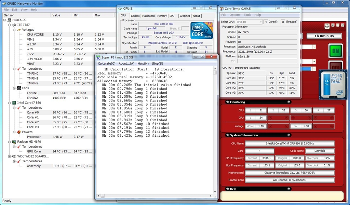
Task: Click the Sensor column header
Action: click(x=27, y=15)
